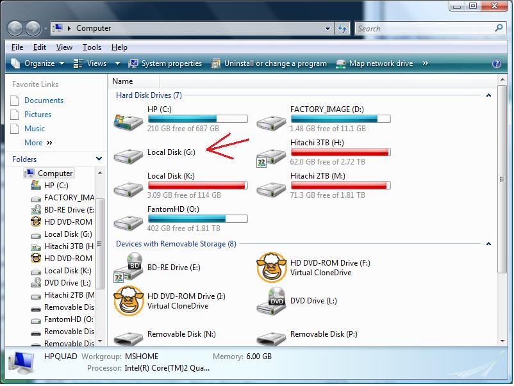
Task: Select HP (C:) in folder tree
Action: click(49, 186)
